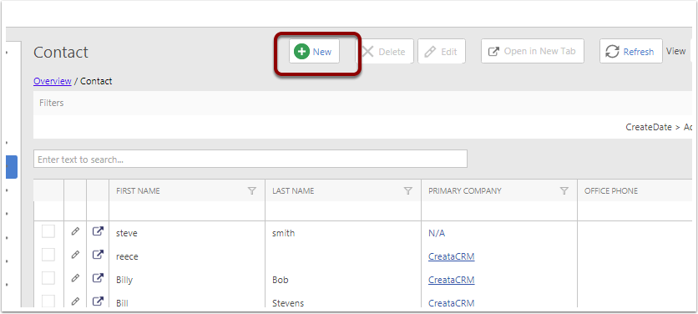This screenshot has width=698, height=314.
Task: Check the Billy Bob row checkbox
Action: pos(48,278)
